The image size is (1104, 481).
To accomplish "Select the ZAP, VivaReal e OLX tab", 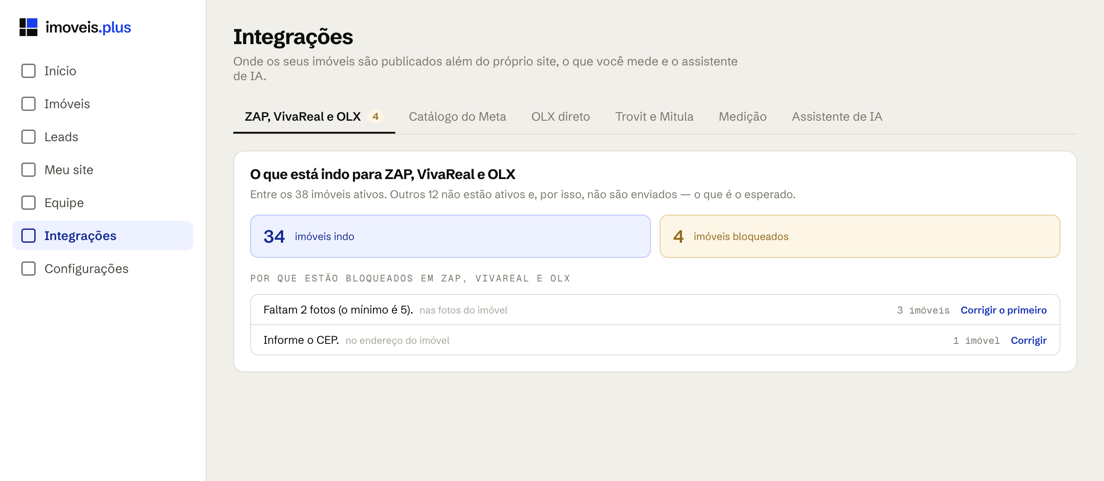I will tap(314, 117).
